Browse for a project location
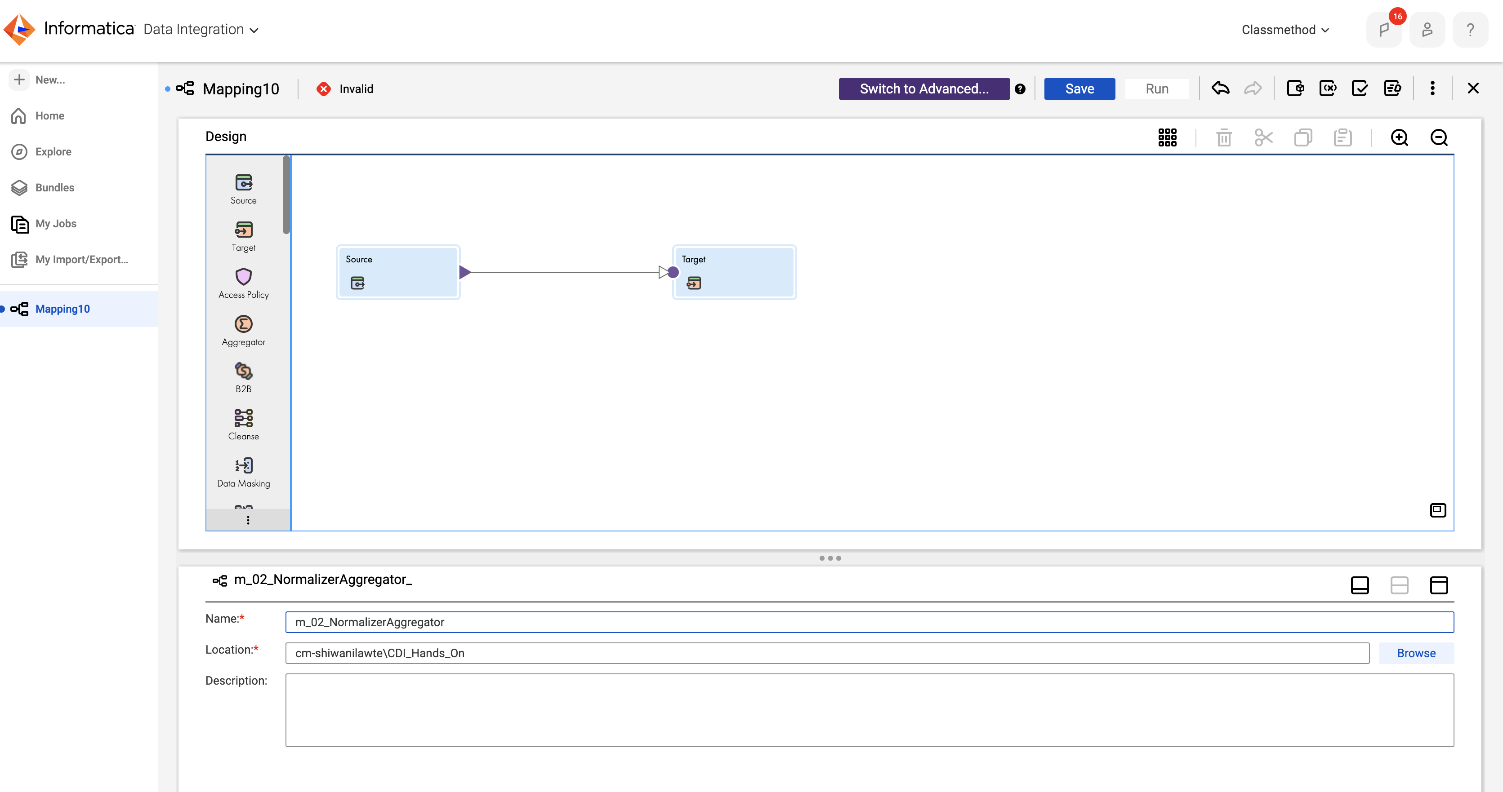Image resolution: width=1503 pixels, height=792 pixels. [1415, 653]
